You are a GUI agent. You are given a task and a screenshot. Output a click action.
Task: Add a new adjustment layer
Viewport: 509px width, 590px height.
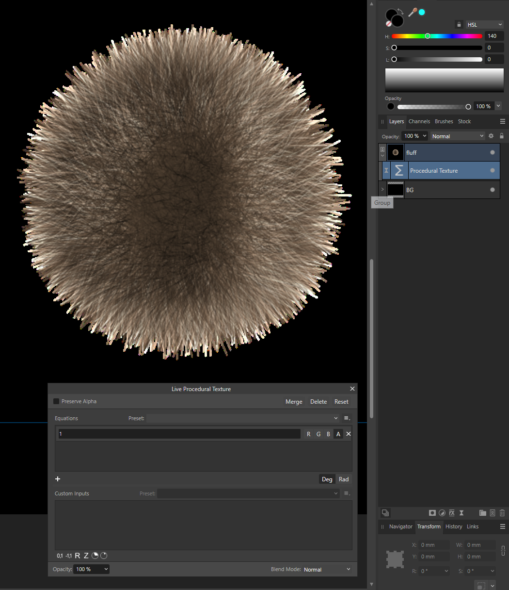tap(442, 513)
